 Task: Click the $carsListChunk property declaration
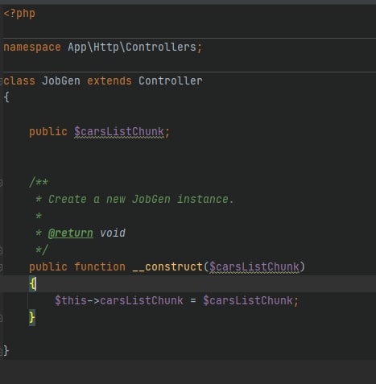pyautogui.click(x=119, y=132)
